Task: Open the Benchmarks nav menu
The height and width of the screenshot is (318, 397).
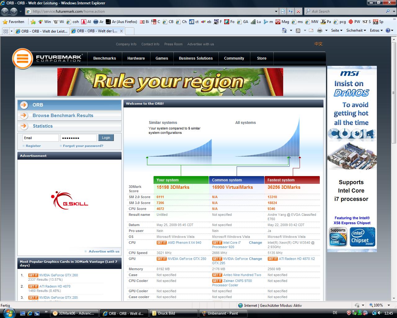Action: pos(105,58)
